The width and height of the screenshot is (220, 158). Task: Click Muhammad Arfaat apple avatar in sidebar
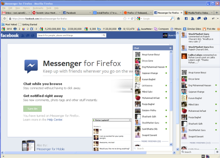click(x=184, y=111)
